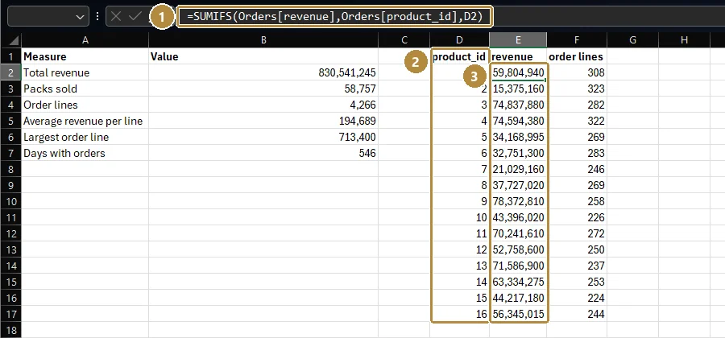The width and height of the screenshot is (725, 338).
Task: Click the revenue cell 34,168,995
Action: (518, 137)
